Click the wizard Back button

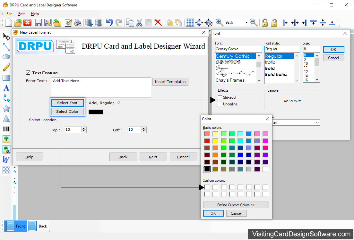[123, 157]
